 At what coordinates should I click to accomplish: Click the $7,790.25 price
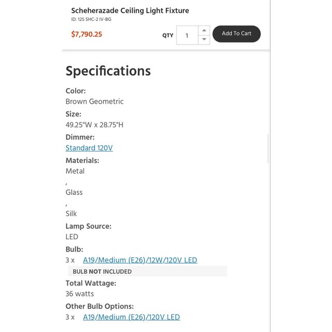pyautogui.click(x=87, y=35)
